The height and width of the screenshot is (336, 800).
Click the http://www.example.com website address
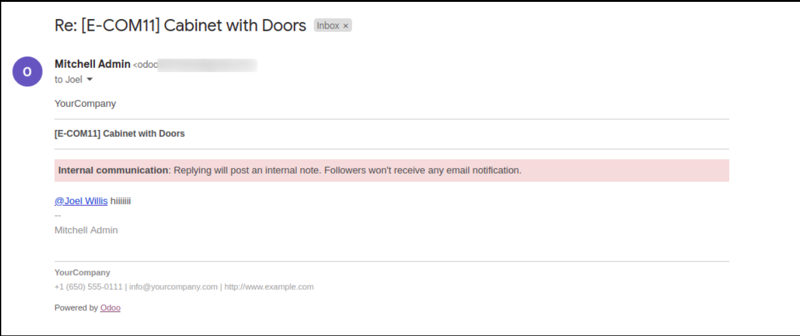click(x=269, y=287)
